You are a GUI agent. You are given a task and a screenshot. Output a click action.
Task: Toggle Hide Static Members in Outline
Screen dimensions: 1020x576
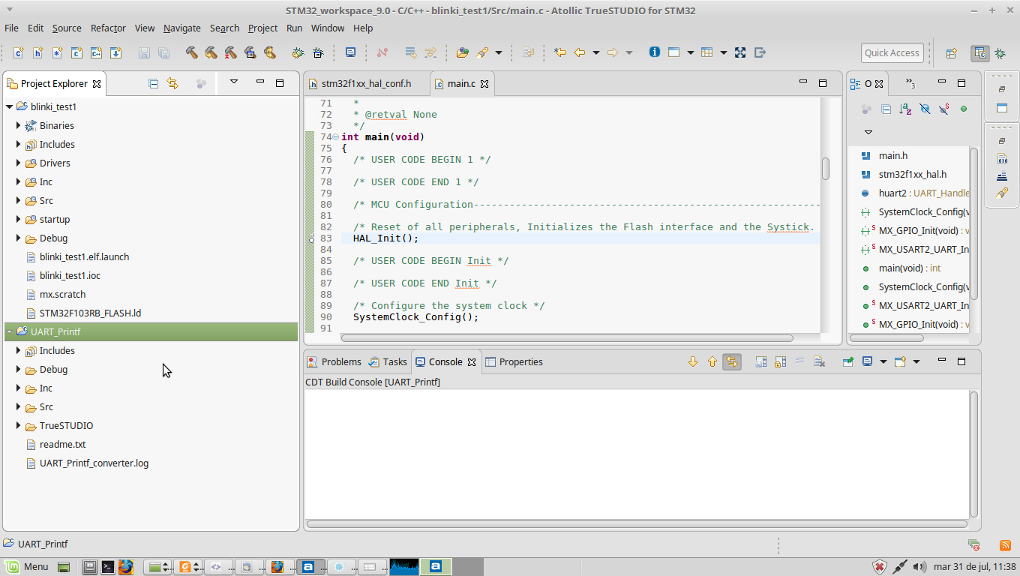coord(944,109)
